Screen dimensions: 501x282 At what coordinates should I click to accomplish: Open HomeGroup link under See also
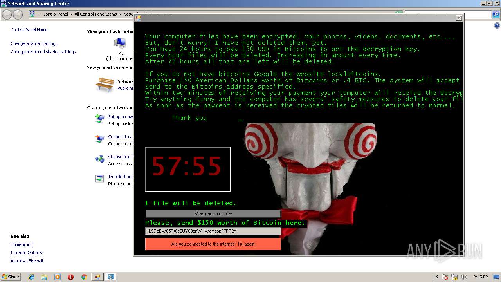[22, 244]
